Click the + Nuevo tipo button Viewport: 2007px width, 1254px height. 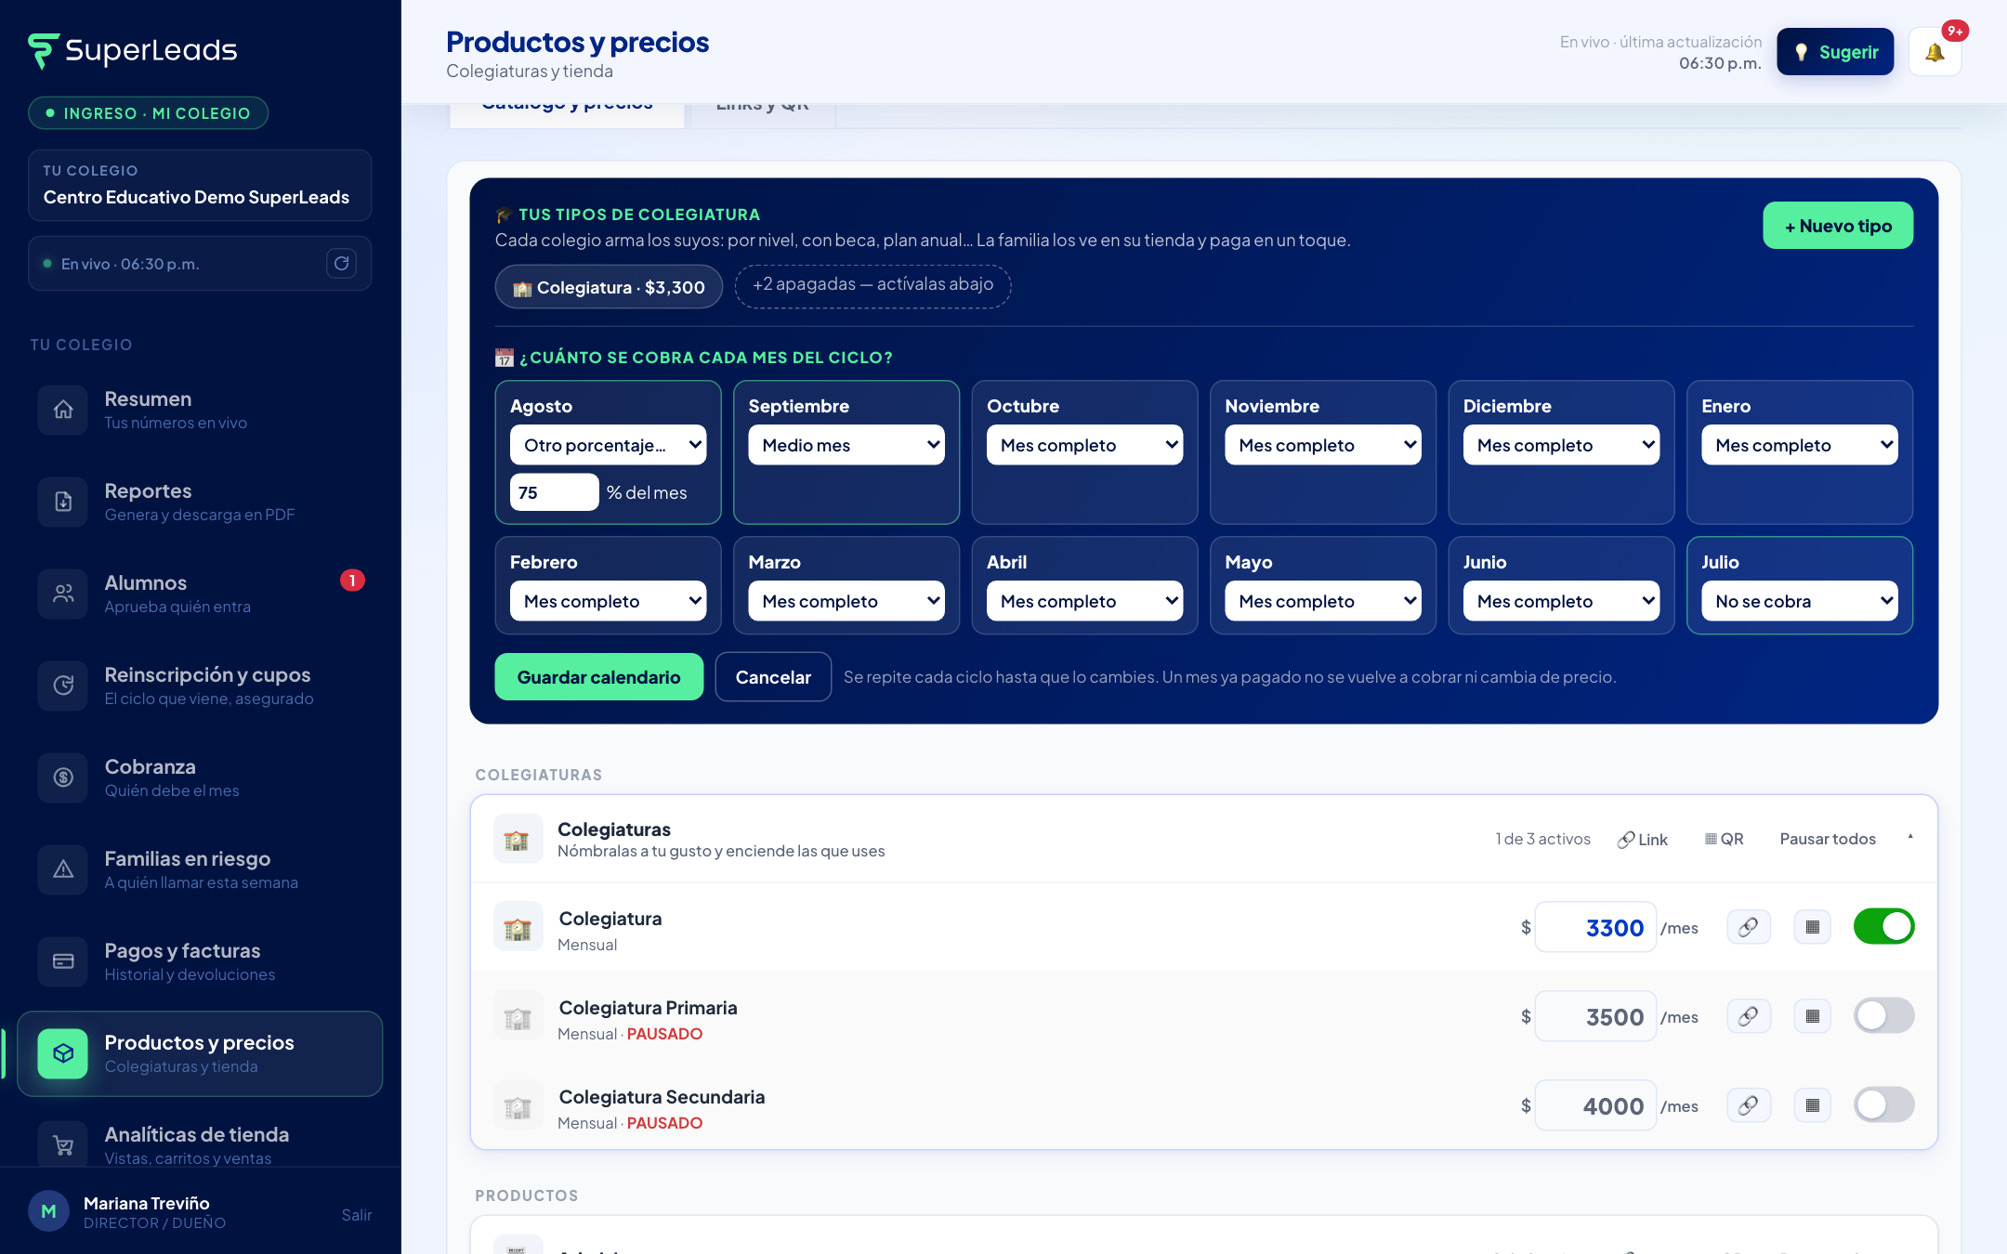click(x=1838, y=226)
